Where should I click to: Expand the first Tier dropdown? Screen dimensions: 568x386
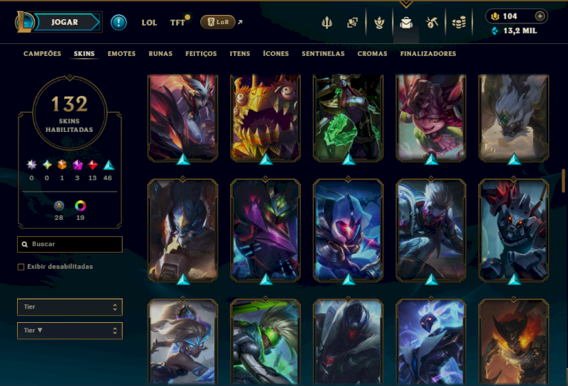pyautogui.click(x=70, y=307)
